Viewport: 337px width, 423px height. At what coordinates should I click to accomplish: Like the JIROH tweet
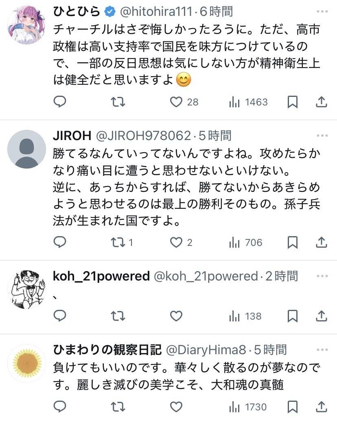click(x=176, y=243)
